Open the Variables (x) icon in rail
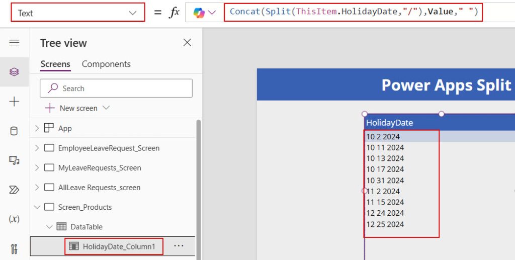 14,219
